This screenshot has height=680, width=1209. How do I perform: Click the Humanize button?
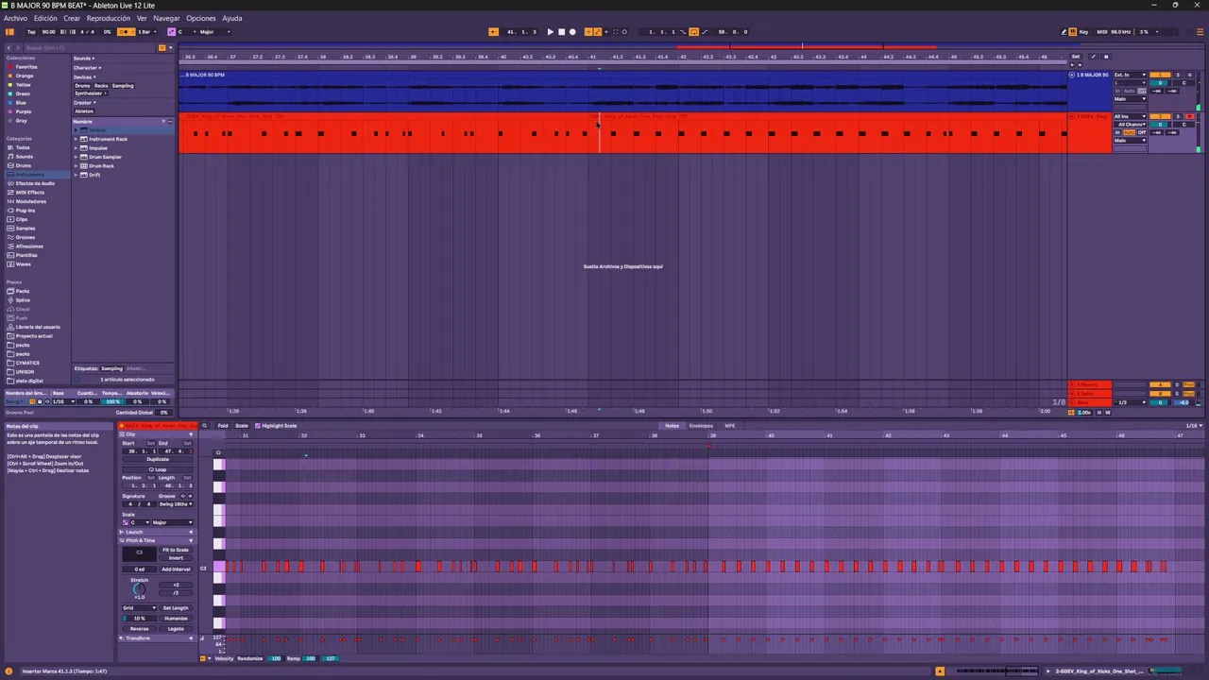coord(176,619)
